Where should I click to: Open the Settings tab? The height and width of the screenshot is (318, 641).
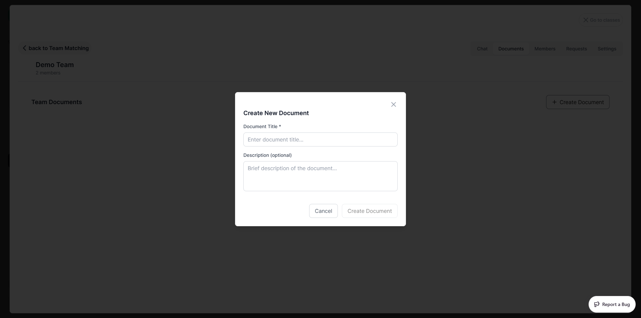[607, 49]
